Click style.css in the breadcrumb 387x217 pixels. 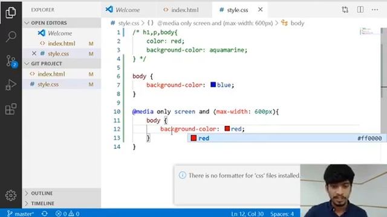(x=129, y=23)
